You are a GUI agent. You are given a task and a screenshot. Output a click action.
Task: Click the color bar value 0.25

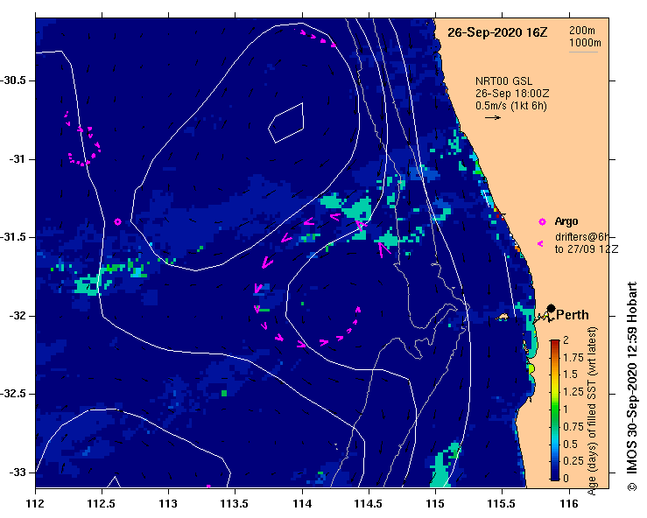(573, 460)
